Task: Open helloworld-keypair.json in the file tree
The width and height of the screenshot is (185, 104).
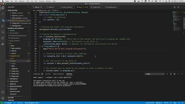Action: tap(18, 36)
